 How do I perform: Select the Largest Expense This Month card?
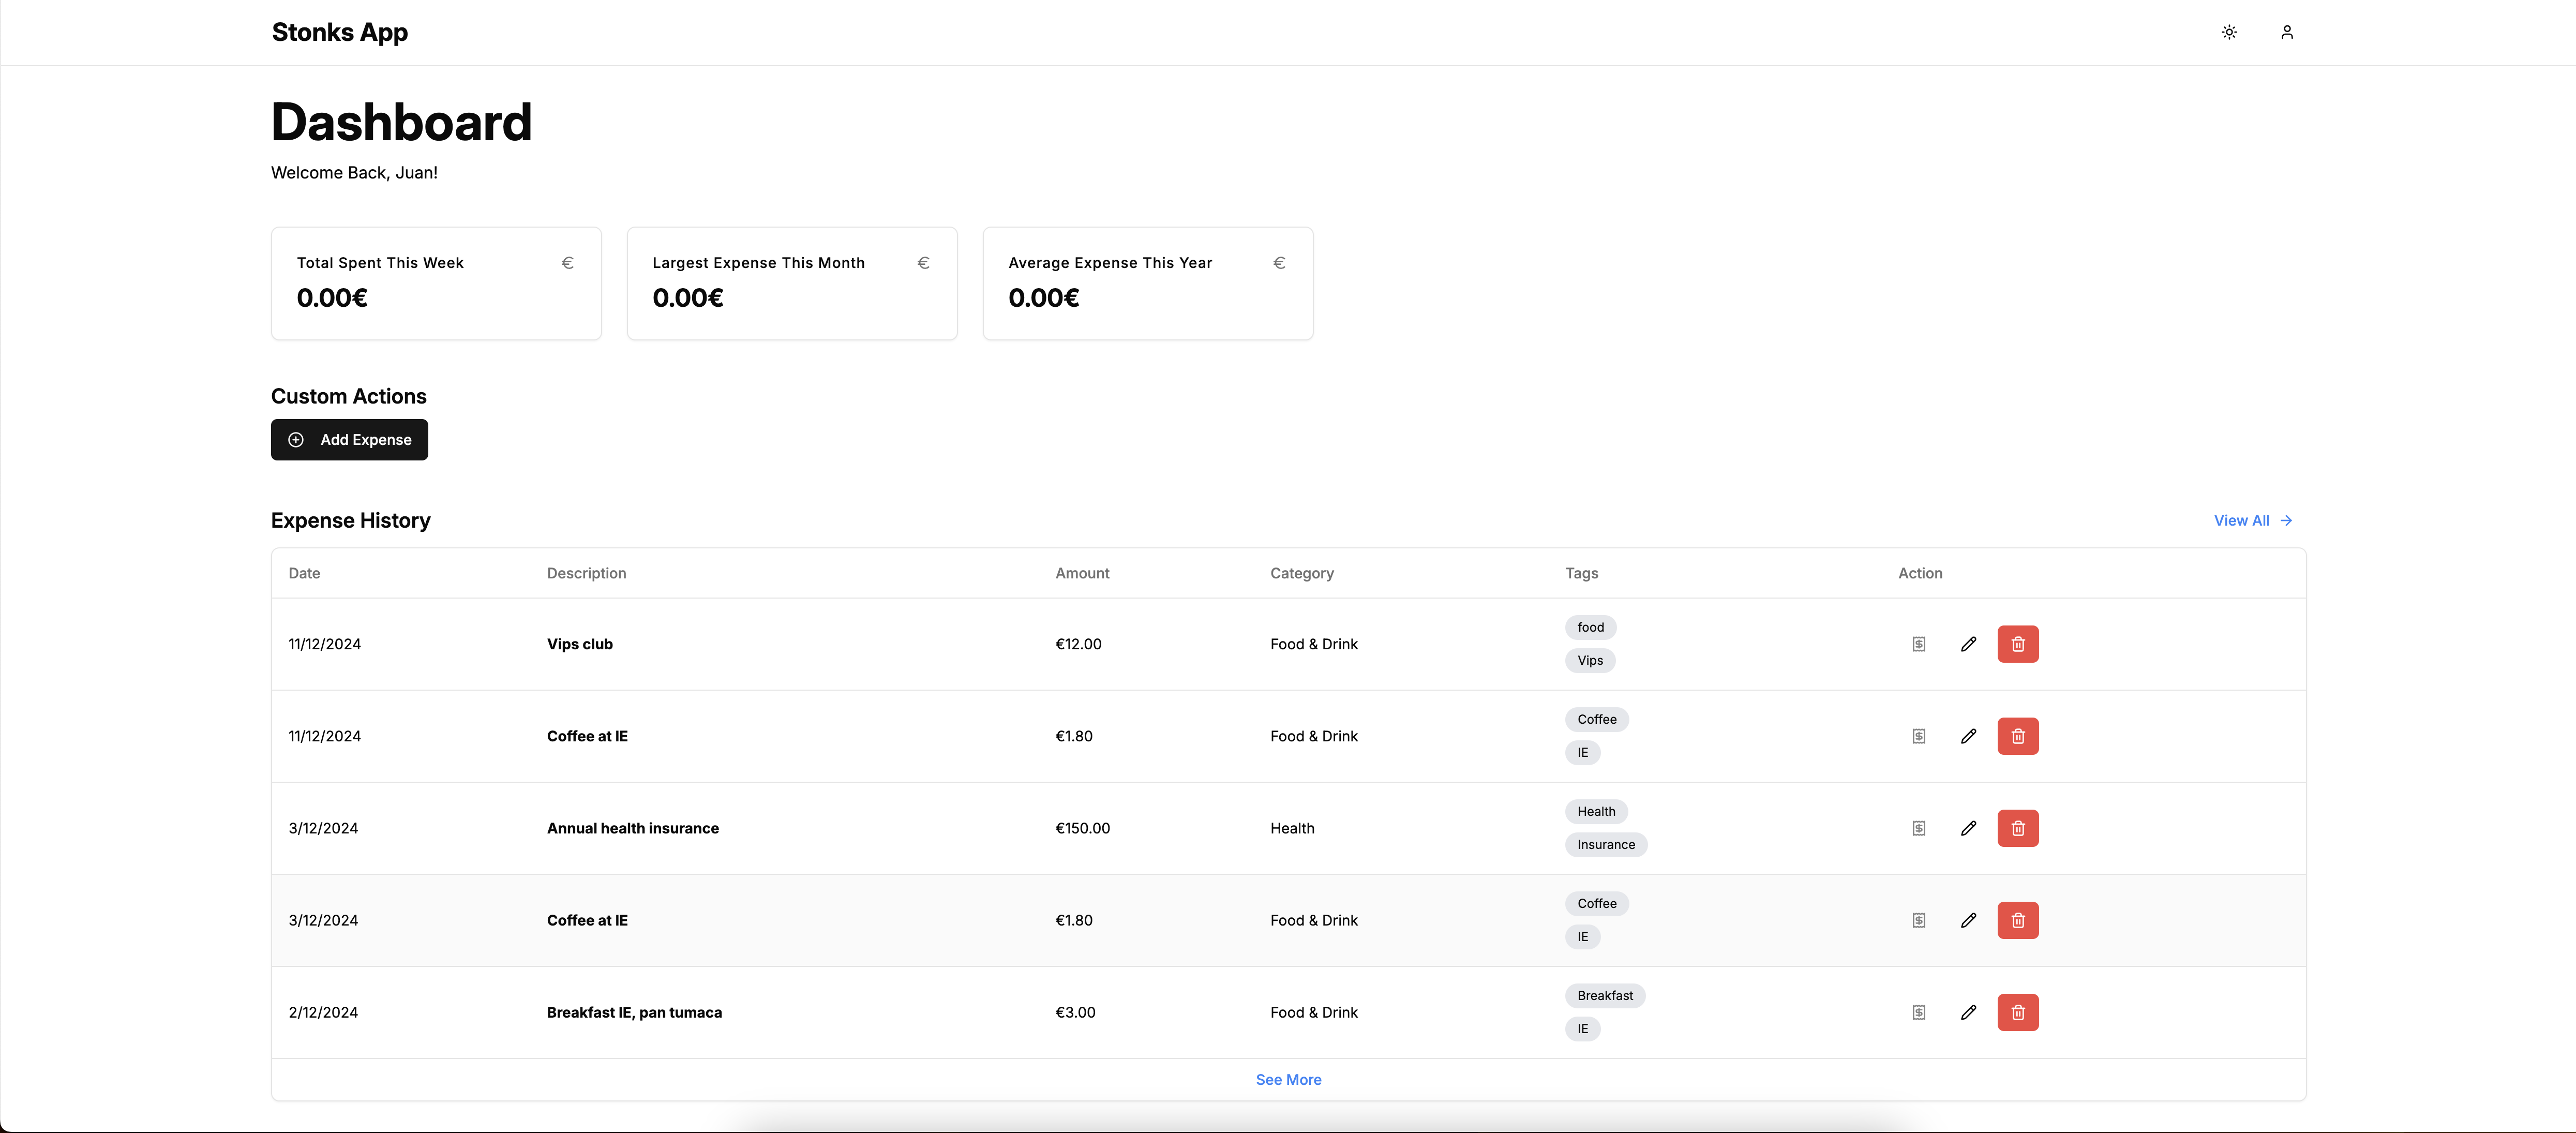point(791,283)
